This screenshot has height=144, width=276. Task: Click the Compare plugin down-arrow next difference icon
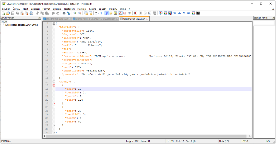click(x=184, y=13)
